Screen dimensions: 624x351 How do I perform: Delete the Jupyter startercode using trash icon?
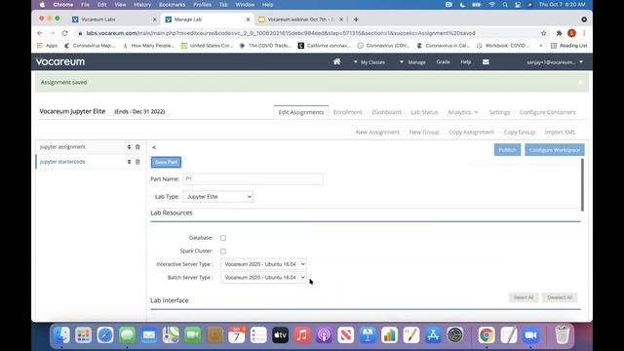pos(137,162)
